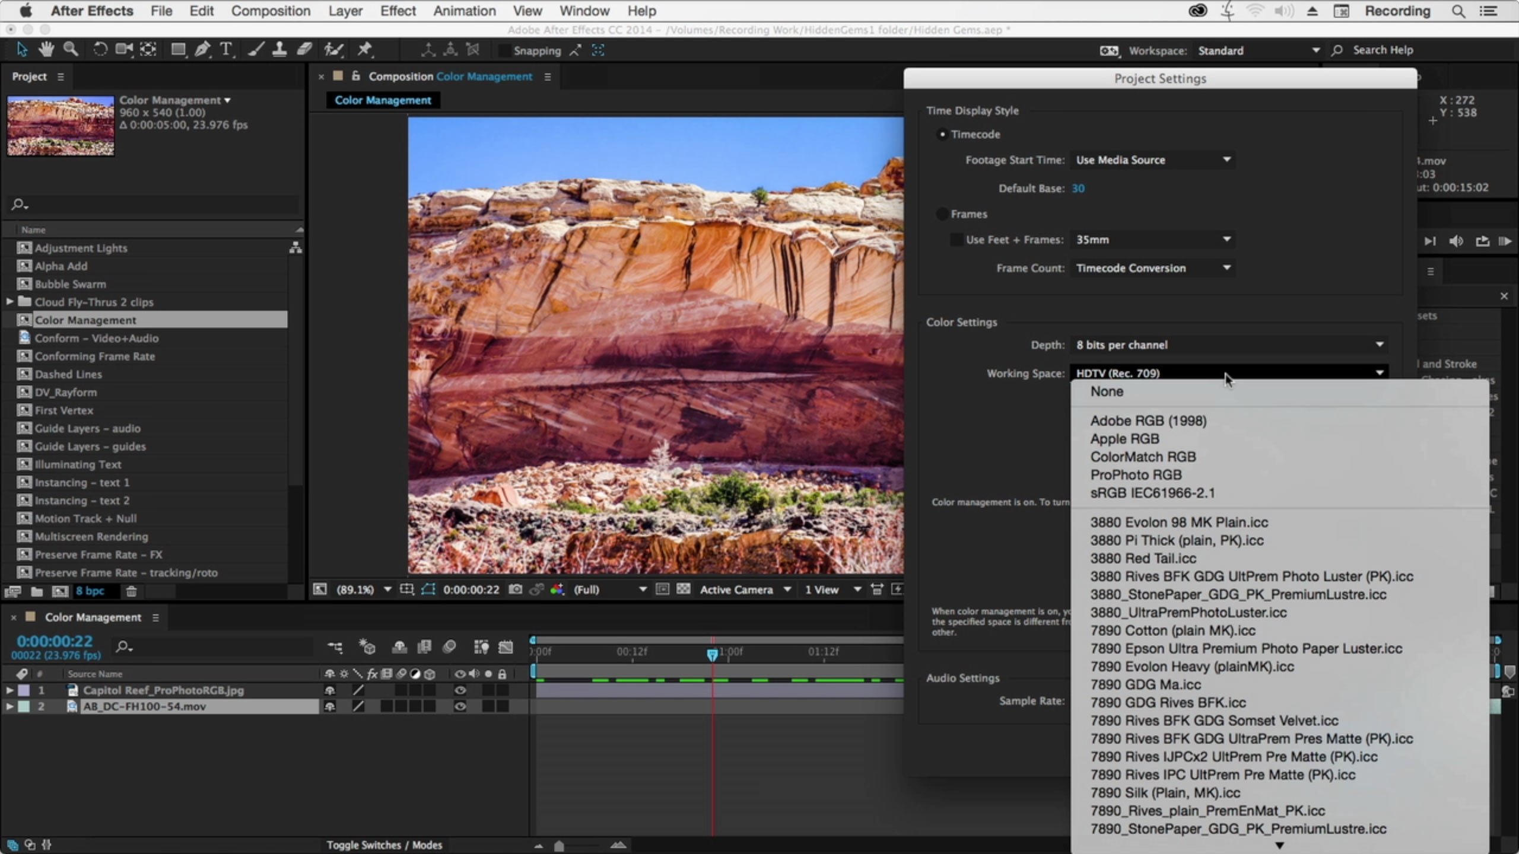Select the Unified Camera tool
Screen dimensions: 1519x854
(x=124, y=50)
